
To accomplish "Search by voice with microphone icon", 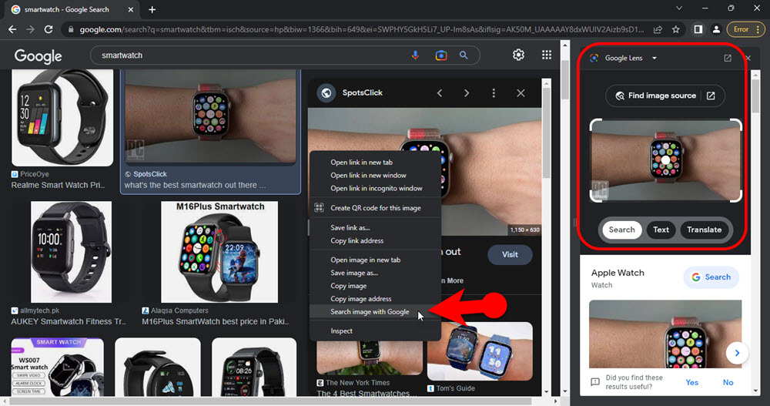I will (x=416, y=55).
